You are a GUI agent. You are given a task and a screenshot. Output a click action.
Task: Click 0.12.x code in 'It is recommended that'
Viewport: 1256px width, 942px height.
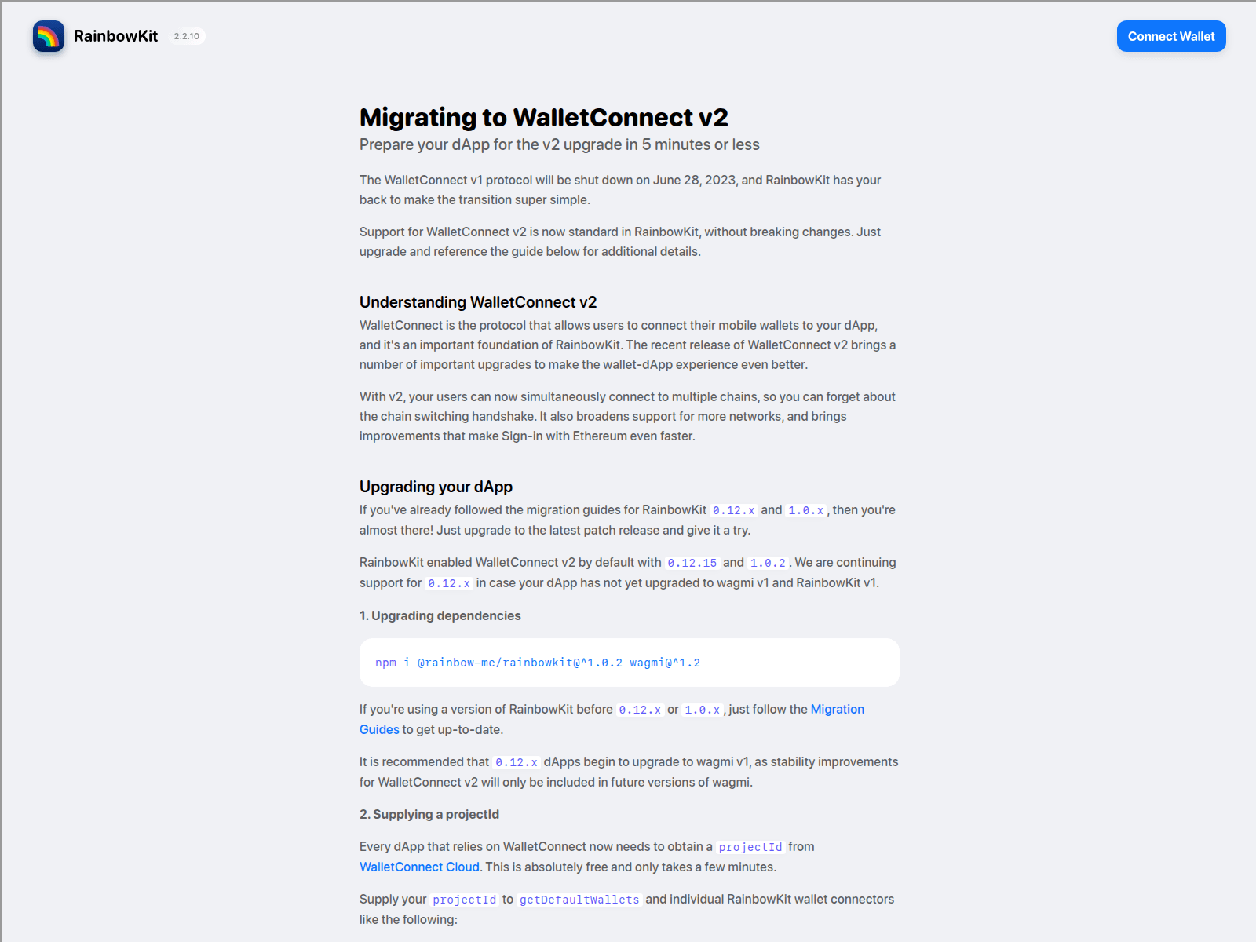(x=517, y=762)
